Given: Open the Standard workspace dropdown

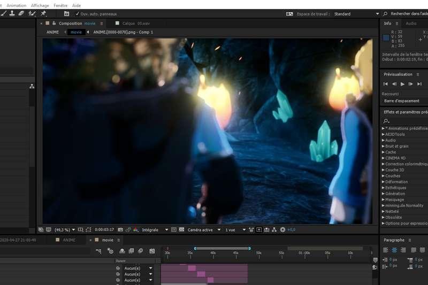Looking at the screenshot, I should click(356, 14).
